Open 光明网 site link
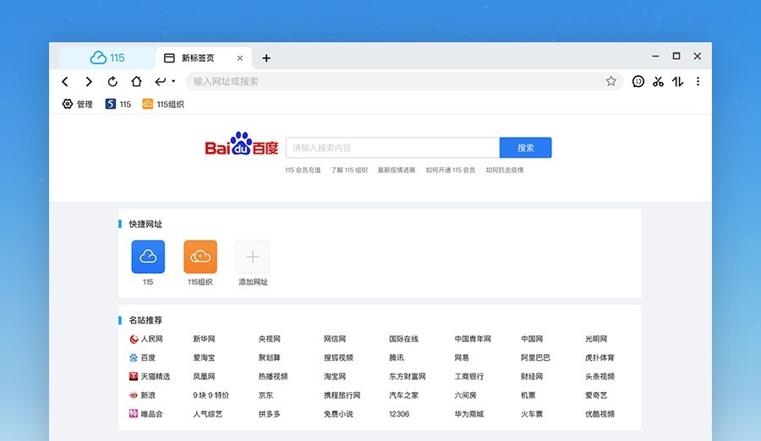The width and height of the screenshot is (761, 441). point(596,339)
